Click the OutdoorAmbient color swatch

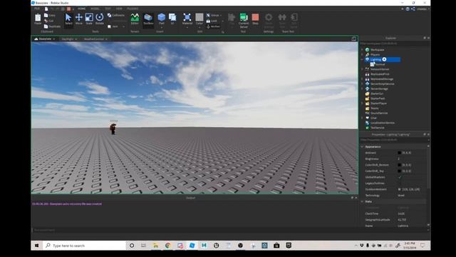[399, 189]
